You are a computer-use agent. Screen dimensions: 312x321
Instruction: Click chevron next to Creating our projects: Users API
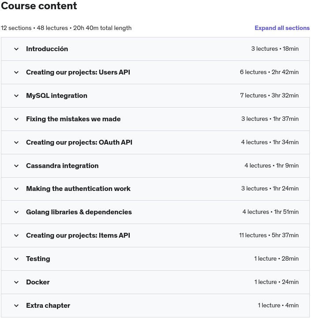[16, 72]
